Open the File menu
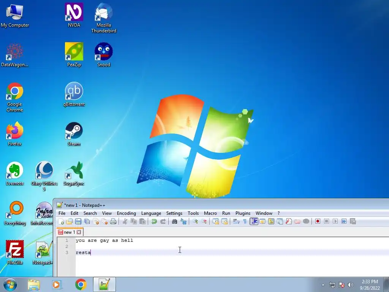This screenshot has width=389, height=292. [62, 213]
